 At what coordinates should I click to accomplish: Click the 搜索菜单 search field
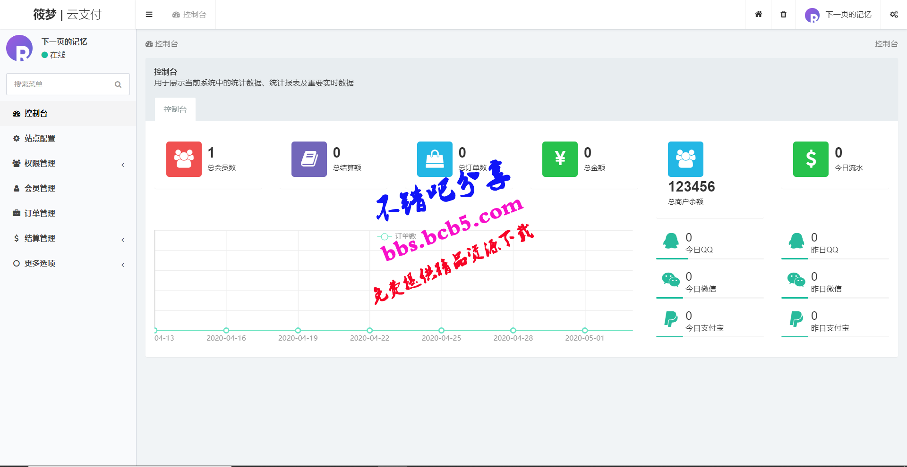pyautogui.click(x=61, y=84)
